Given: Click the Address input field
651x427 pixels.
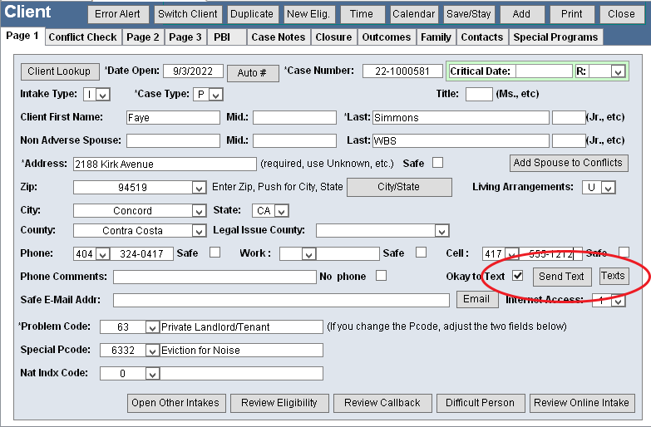Looking at the screenshot, I should [x=165, y=164].
